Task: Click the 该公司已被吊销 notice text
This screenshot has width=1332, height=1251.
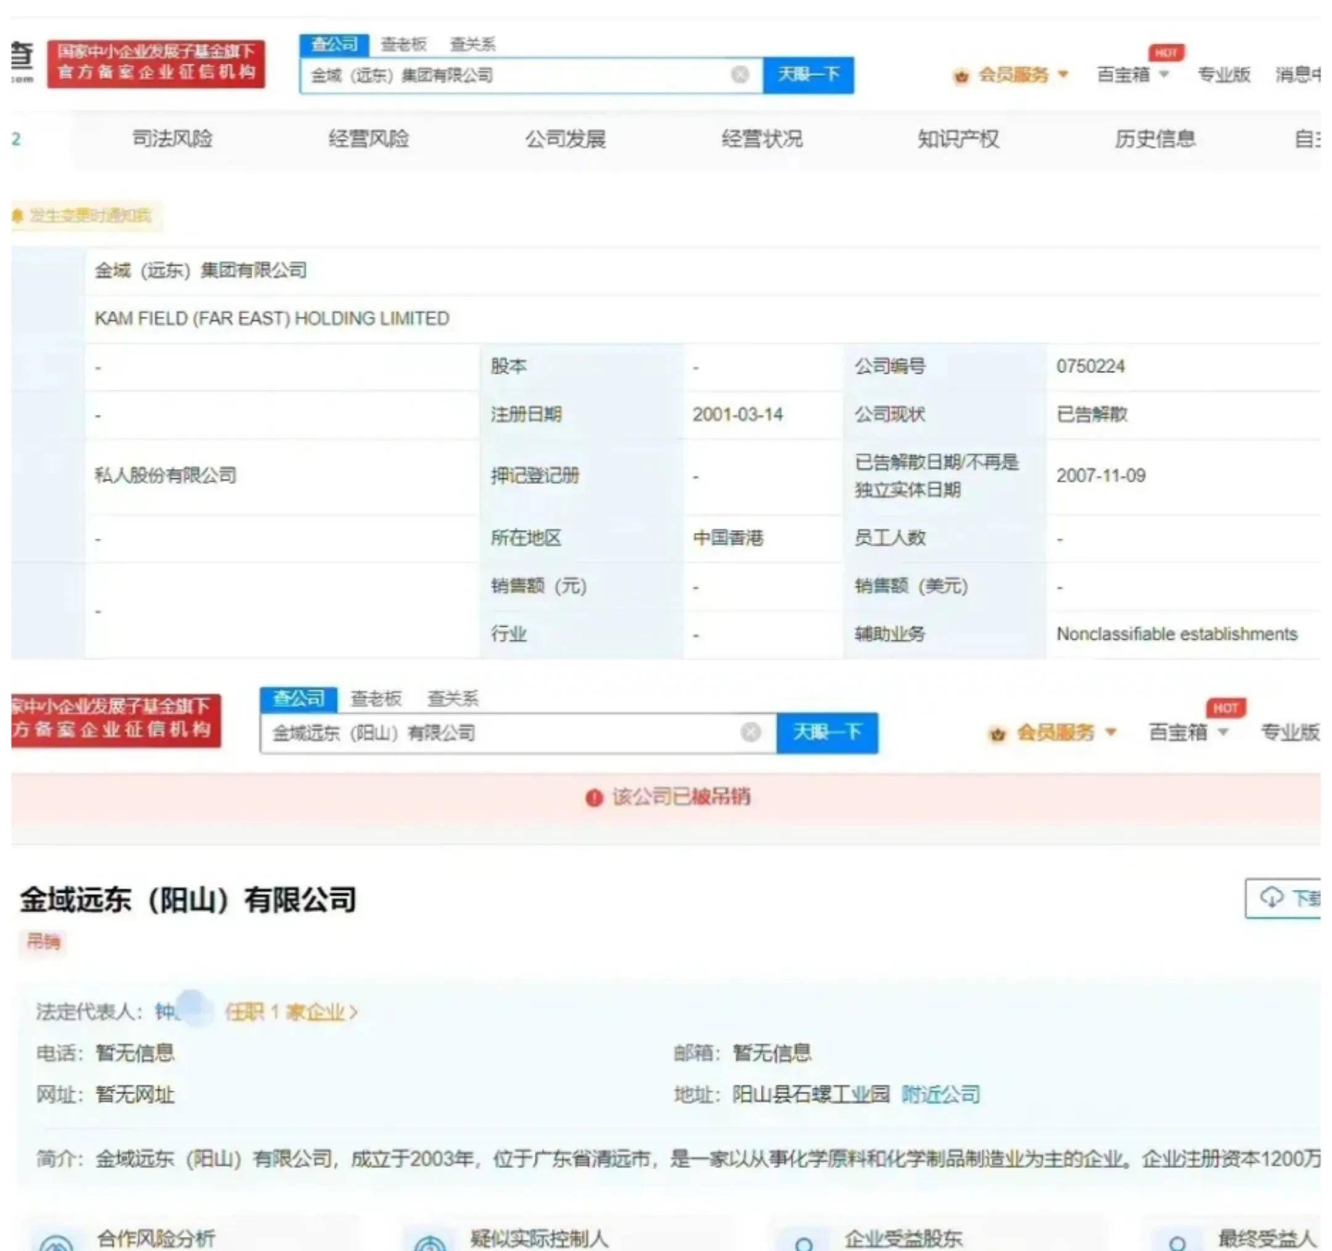Action: pos(681,797)
